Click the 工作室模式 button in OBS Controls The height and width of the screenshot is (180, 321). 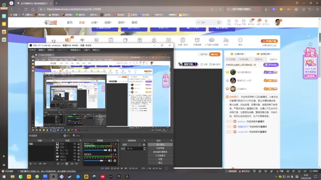point(160,156)
